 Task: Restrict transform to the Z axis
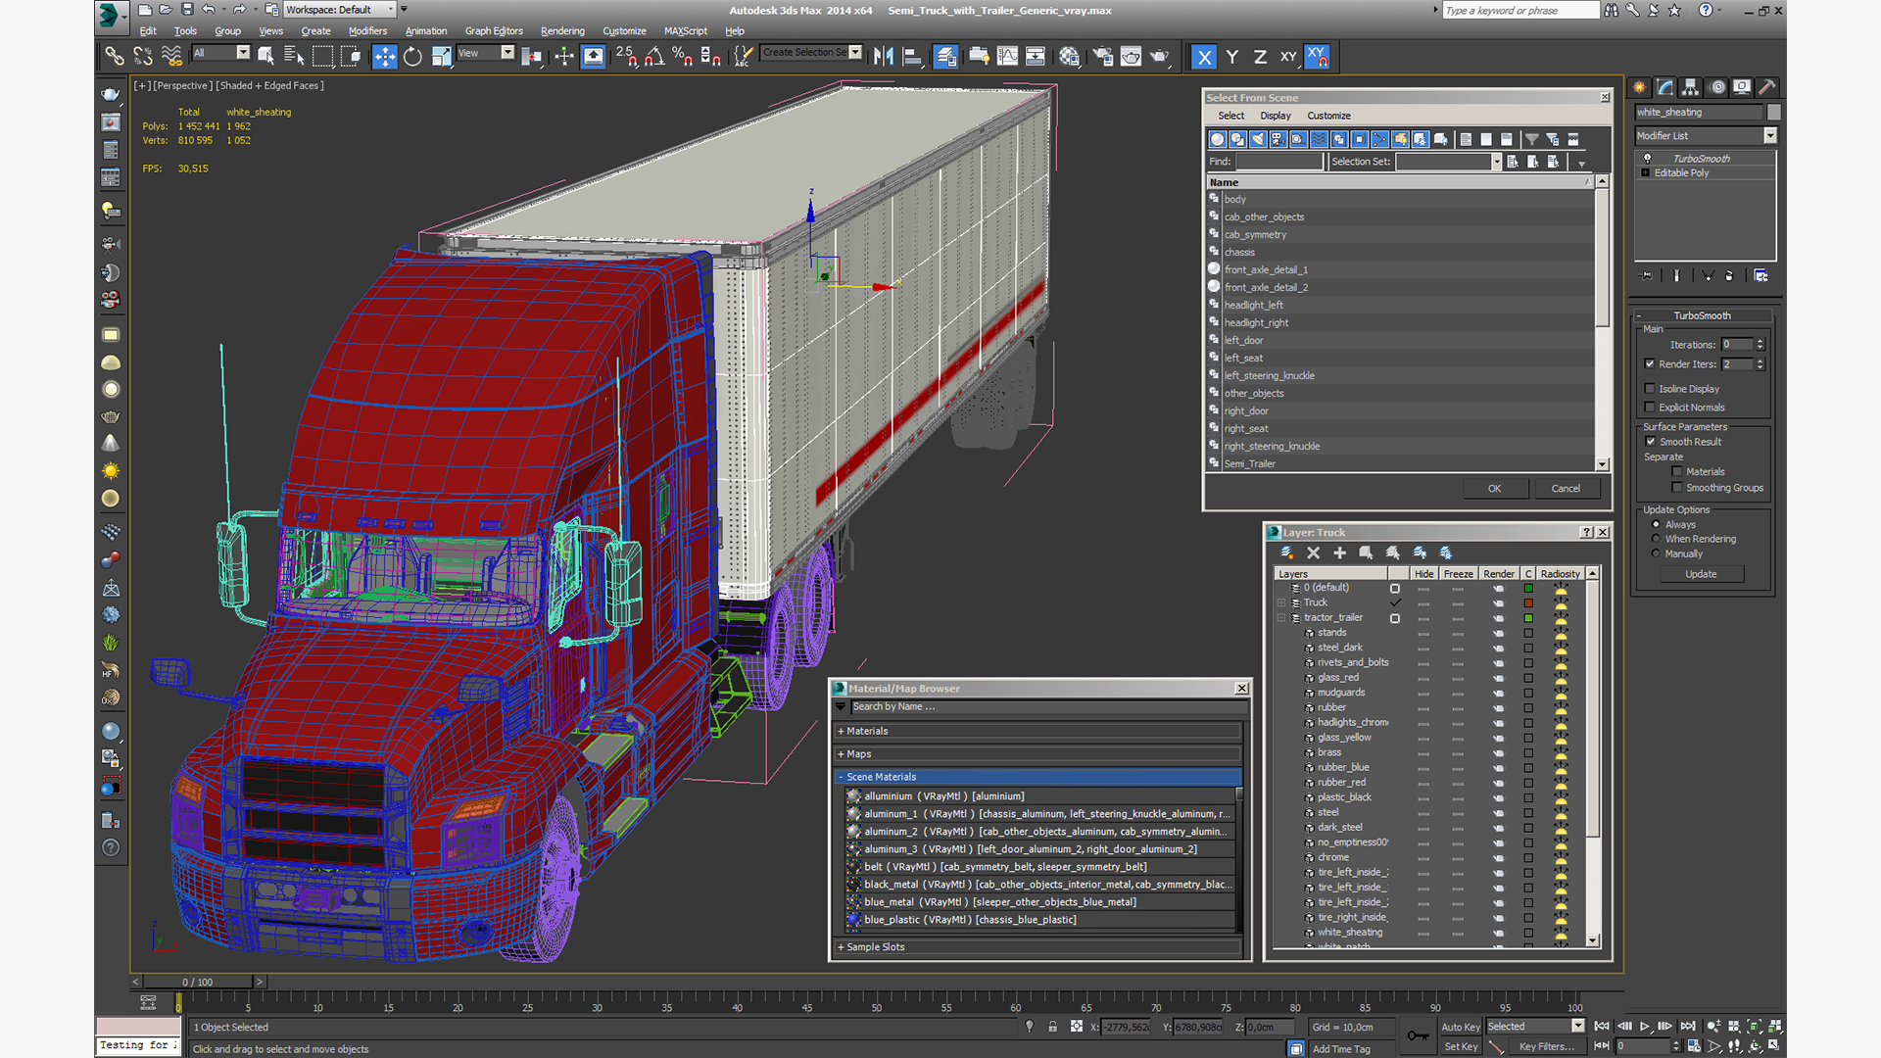(1260, 57)
